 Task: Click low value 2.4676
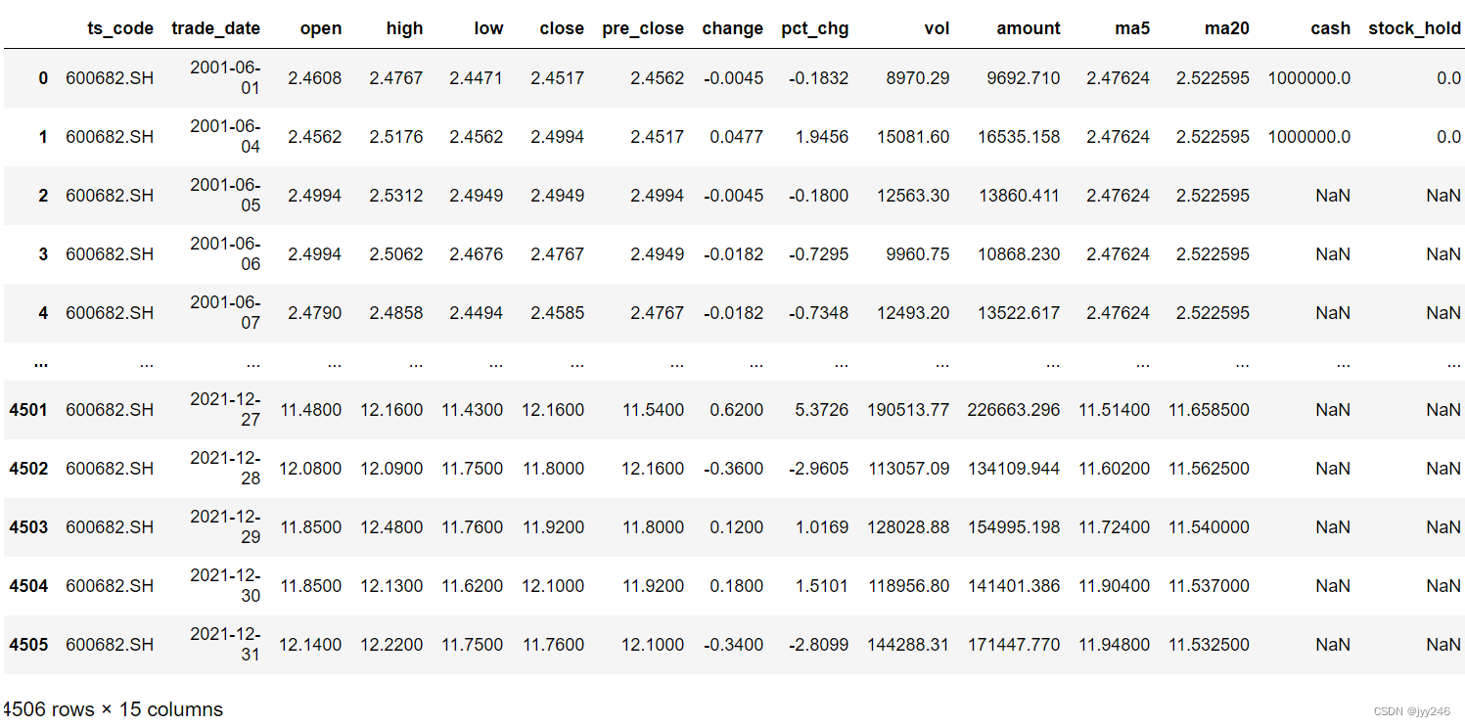coord(477,254)
